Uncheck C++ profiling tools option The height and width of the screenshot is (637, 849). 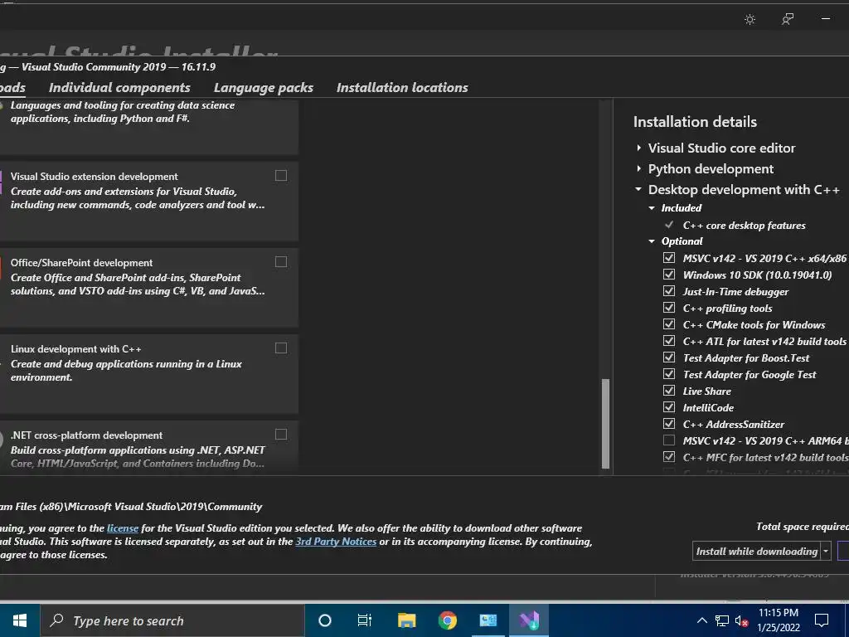669,308
